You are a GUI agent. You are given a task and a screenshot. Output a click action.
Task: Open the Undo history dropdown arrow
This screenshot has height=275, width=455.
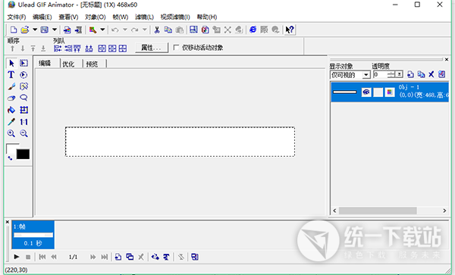tap(125, 30)
